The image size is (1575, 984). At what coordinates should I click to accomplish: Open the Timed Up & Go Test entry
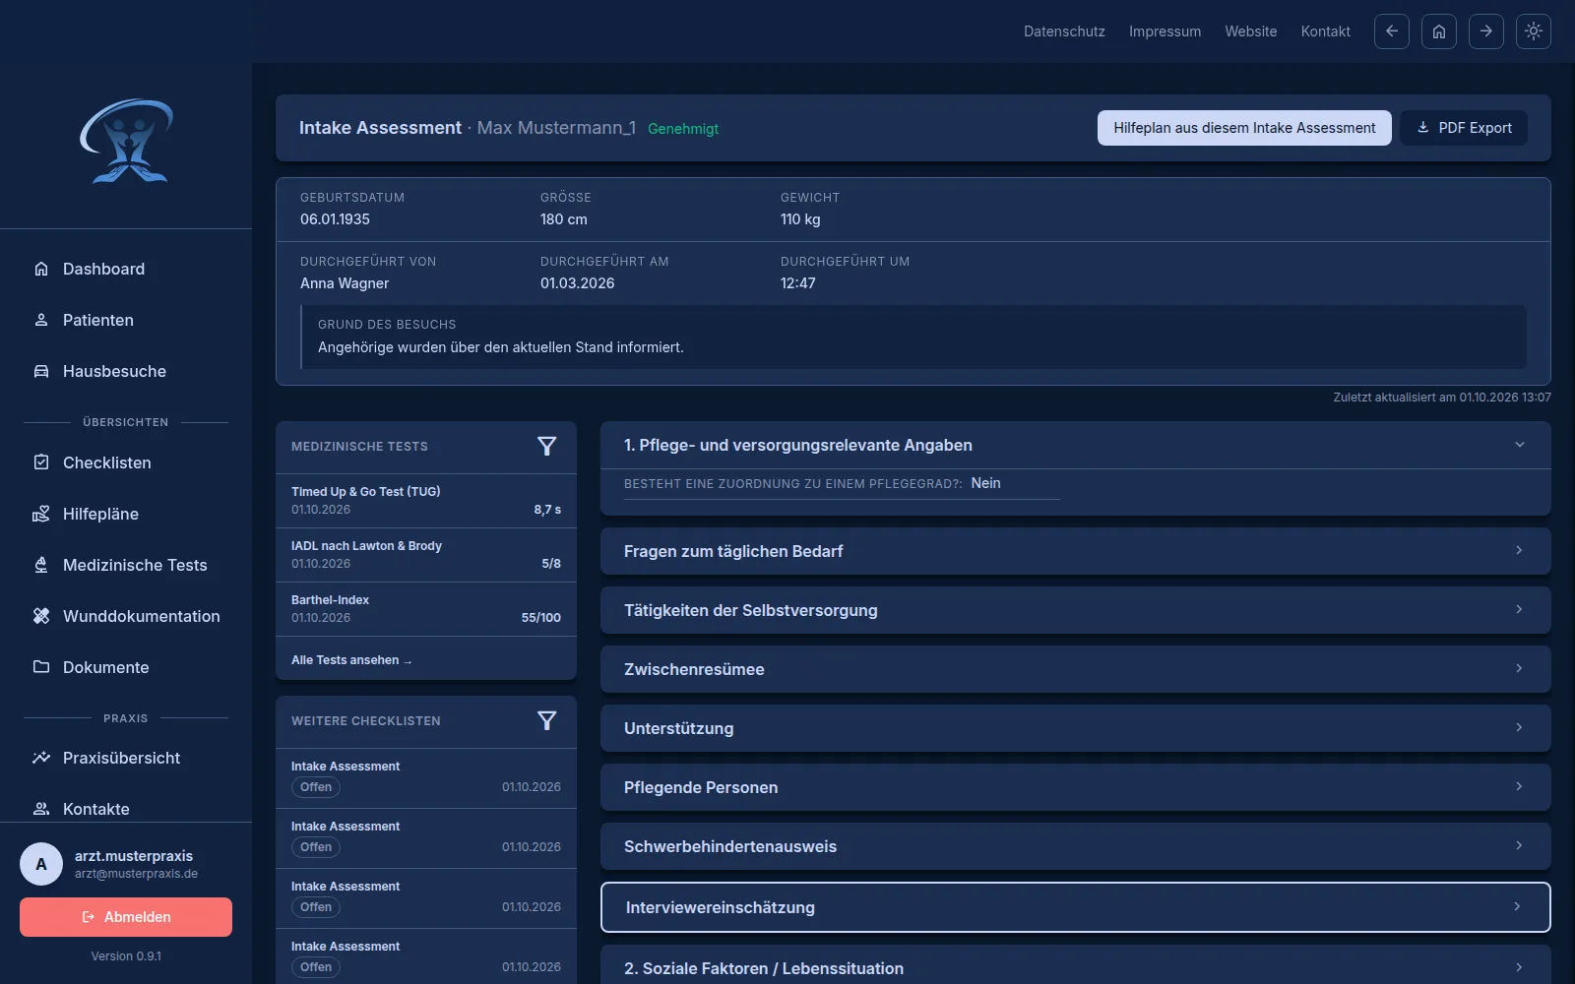click(426, 501)
